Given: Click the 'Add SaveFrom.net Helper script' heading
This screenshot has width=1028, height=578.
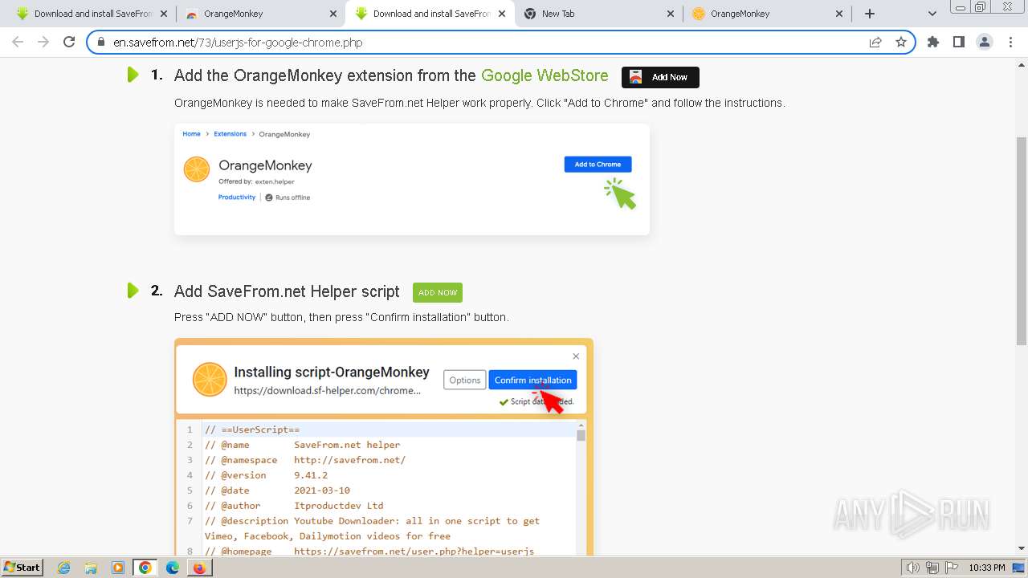Looking at the screenshot, I should 287,291.
